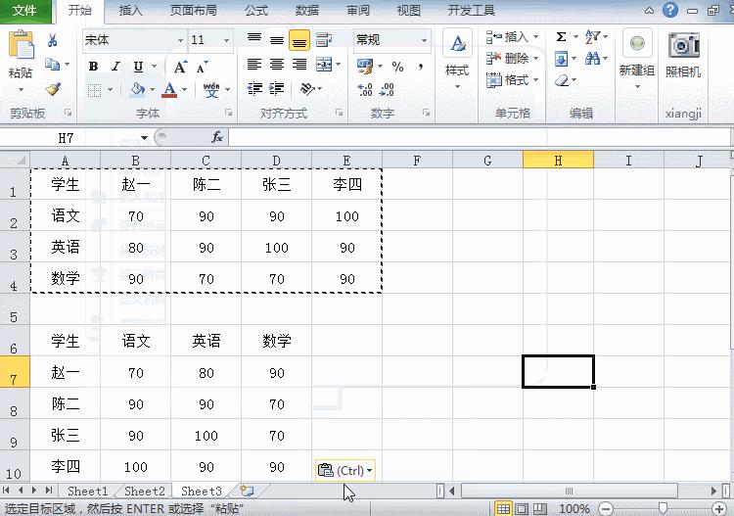Open number format dropdown showing 常规
The image size is (734, 516).
click(x=424, y=40)
